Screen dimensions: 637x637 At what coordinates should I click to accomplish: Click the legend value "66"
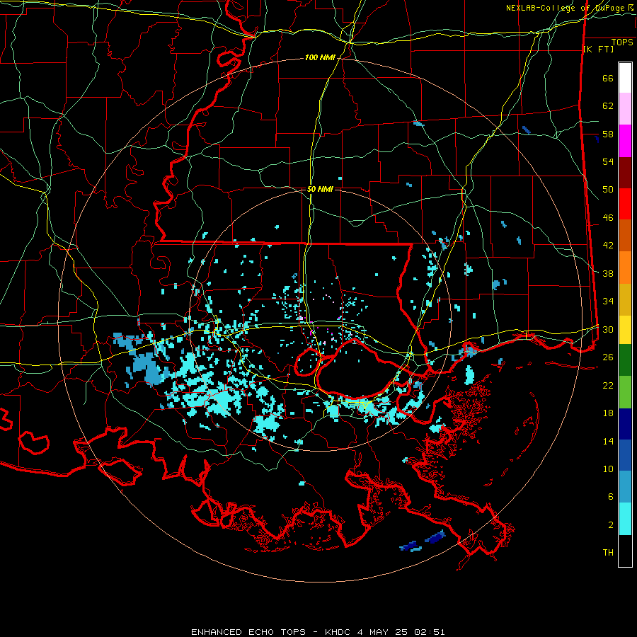pos(608,79)
